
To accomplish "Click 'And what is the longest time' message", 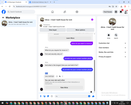I will (62, 65).
